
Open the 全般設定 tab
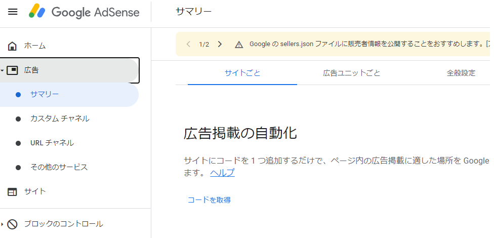pos(461,73)
